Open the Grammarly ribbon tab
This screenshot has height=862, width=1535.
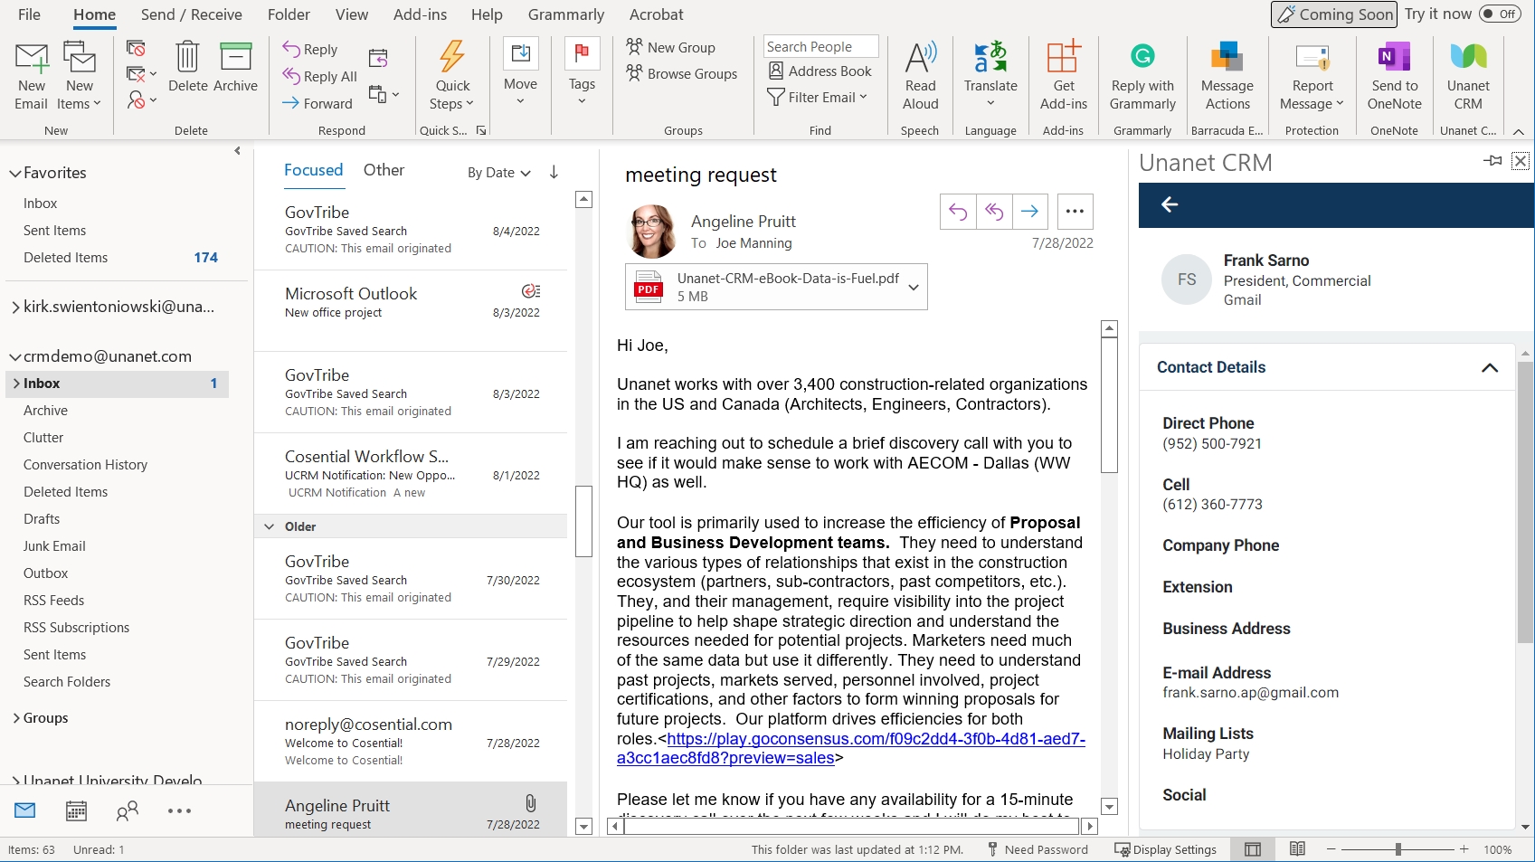(566, 14)
